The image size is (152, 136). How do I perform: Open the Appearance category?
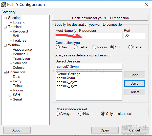pos(22,50)
